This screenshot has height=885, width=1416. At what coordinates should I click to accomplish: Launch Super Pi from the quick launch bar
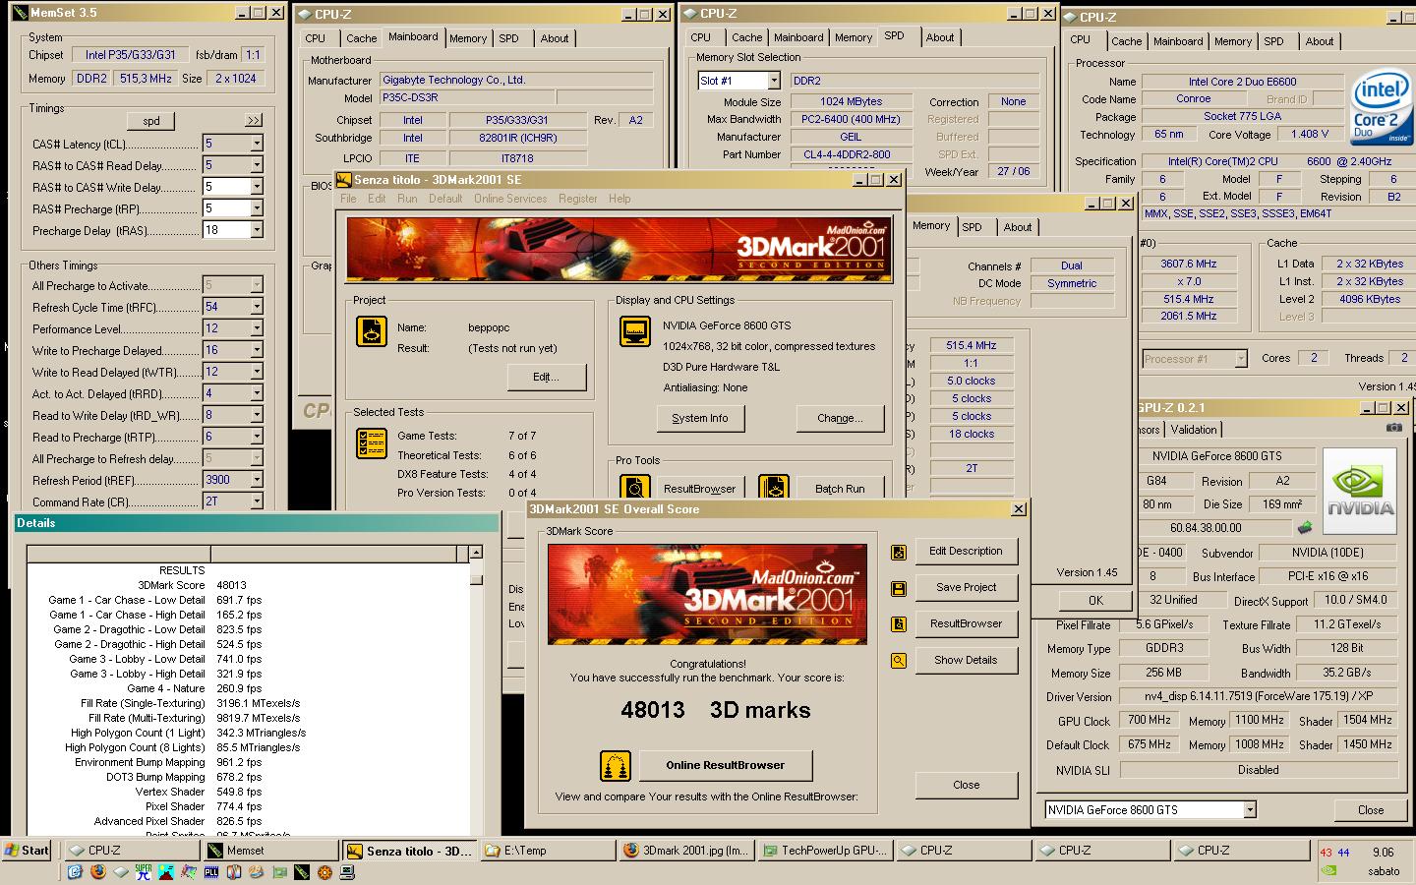coord(143,871)
